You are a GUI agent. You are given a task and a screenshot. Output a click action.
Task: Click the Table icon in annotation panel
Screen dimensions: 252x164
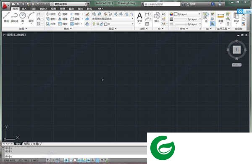tap(147, 24)
